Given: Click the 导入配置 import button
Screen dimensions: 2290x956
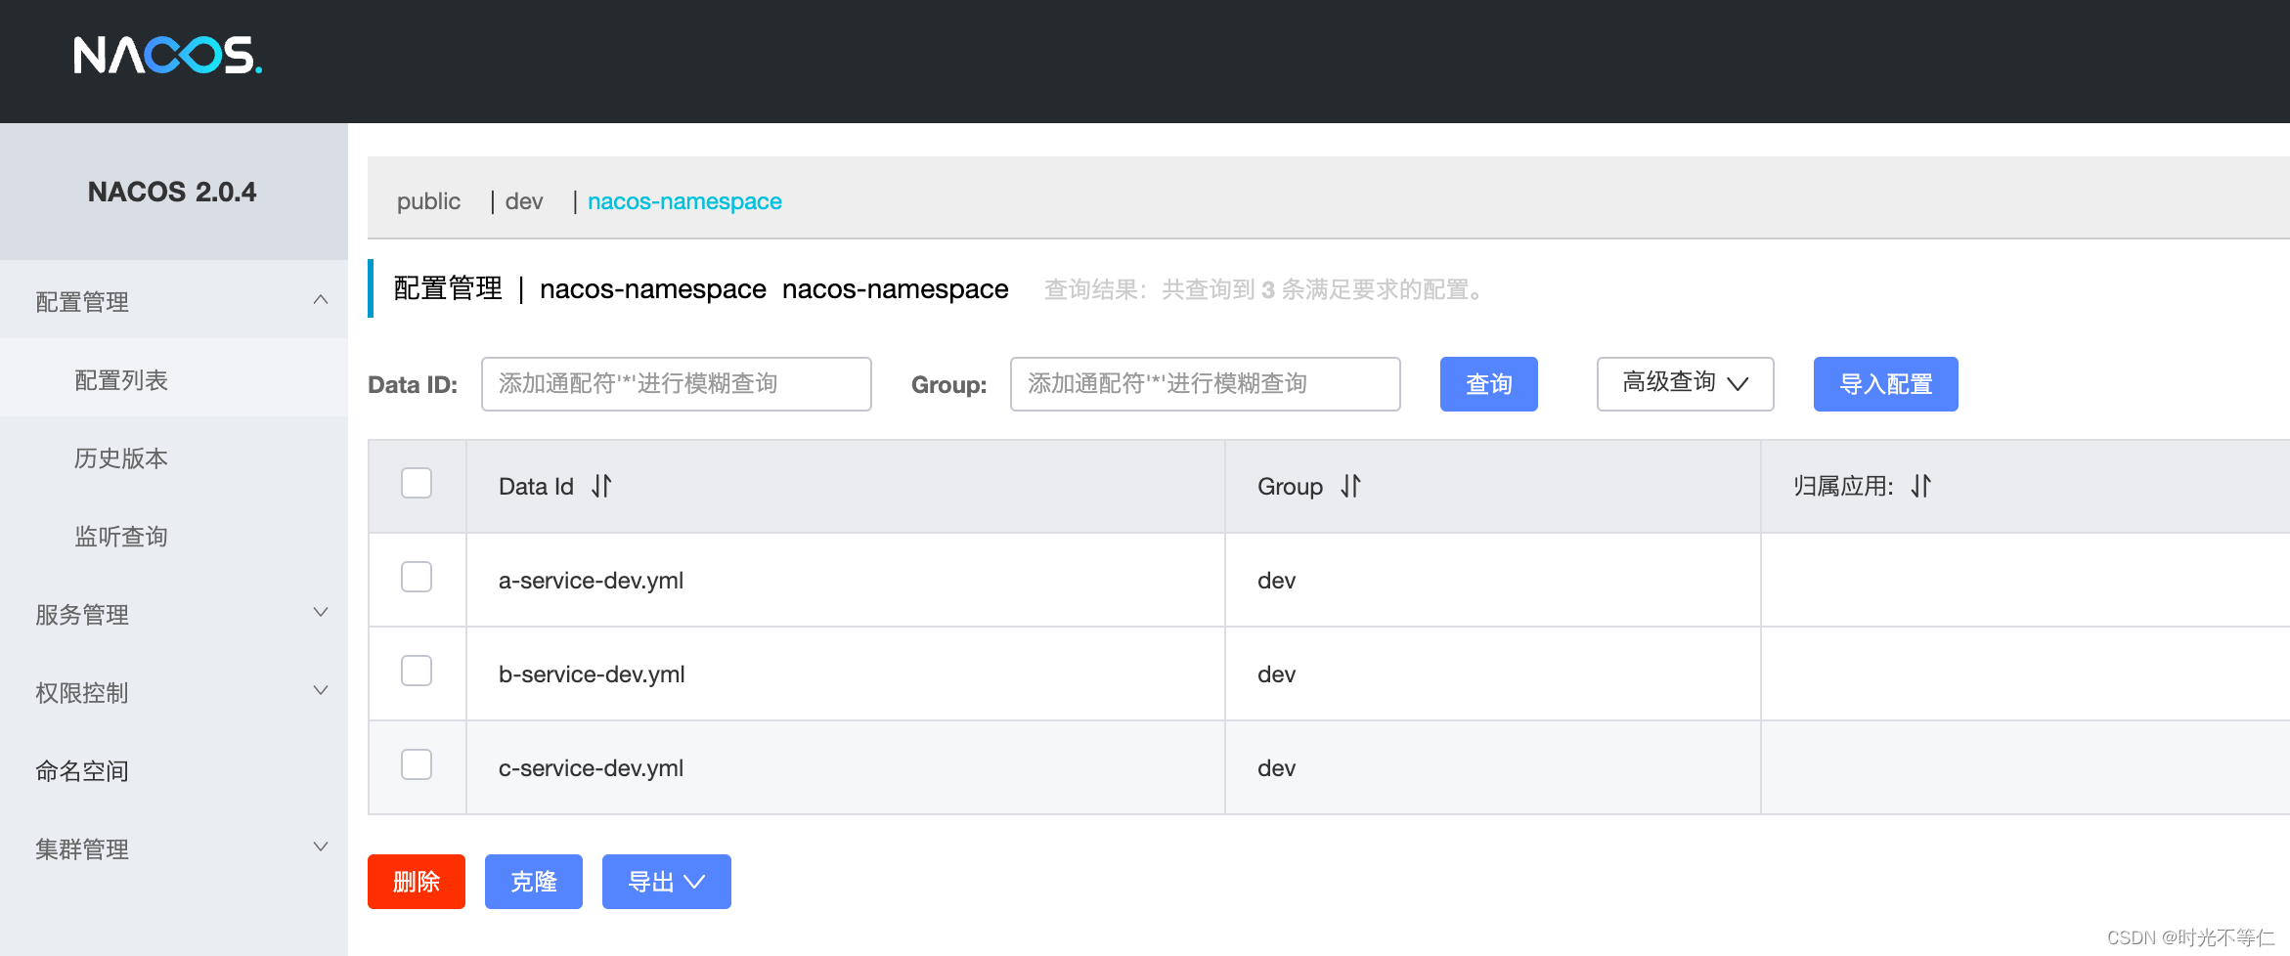Looking at the screenshot, I should [x=1885, y=384].
